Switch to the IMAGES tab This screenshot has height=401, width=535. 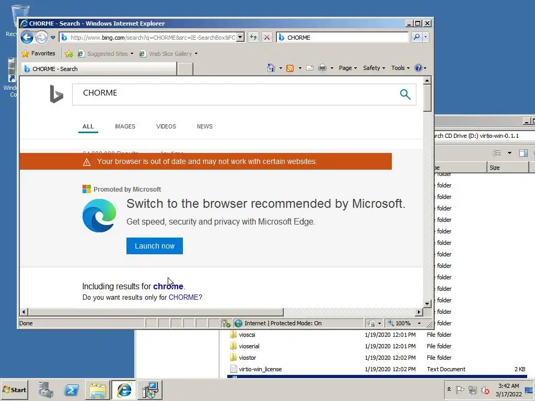click(x=125, y=126)
